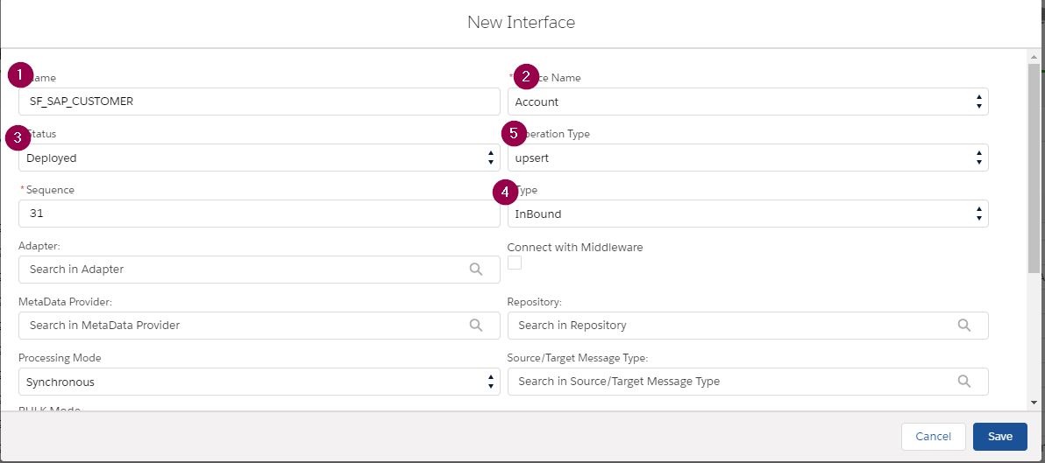Click the search icon in Adapter field
This screenshot has height=463, width=1045.
click(x=476, y=270)
